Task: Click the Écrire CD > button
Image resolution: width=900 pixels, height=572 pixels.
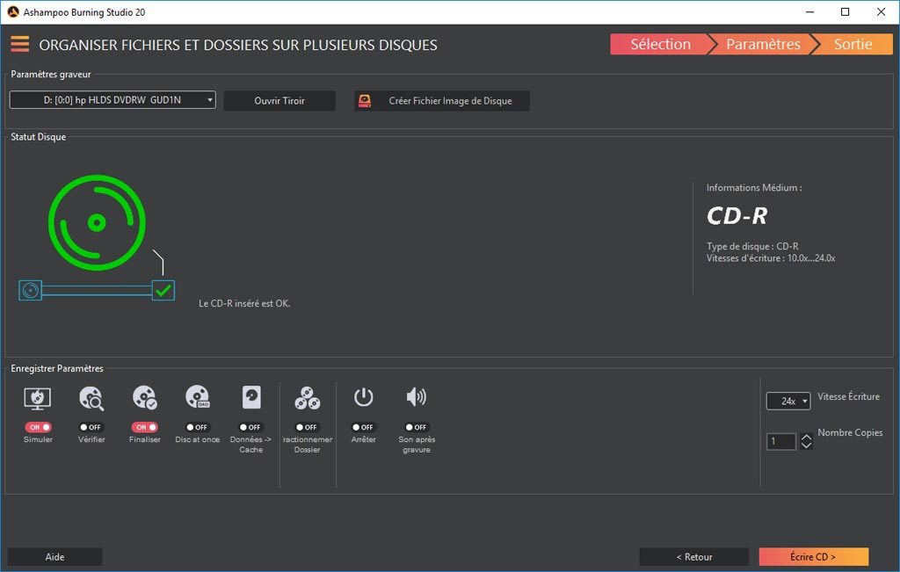Action: (x=813, y=556)
